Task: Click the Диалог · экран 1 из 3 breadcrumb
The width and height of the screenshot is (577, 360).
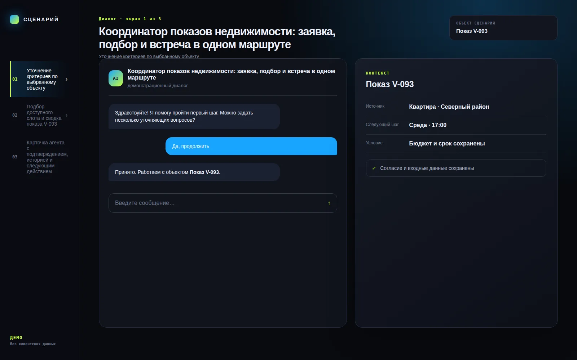Action: click(x=130, y=19)
